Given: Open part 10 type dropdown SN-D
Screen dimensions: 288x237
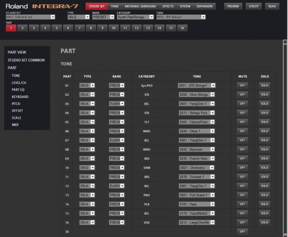Looking at the screenshot, I should point(87,168).
